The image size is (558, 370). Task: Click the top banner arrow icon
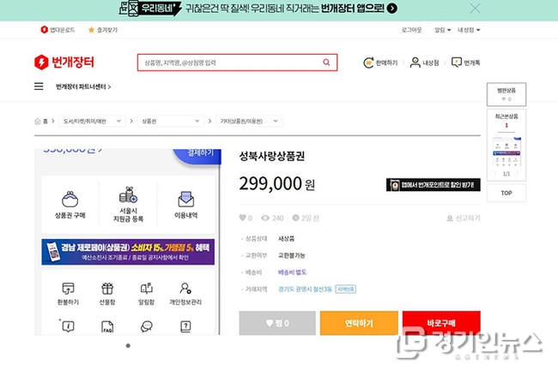coord(391,9)
